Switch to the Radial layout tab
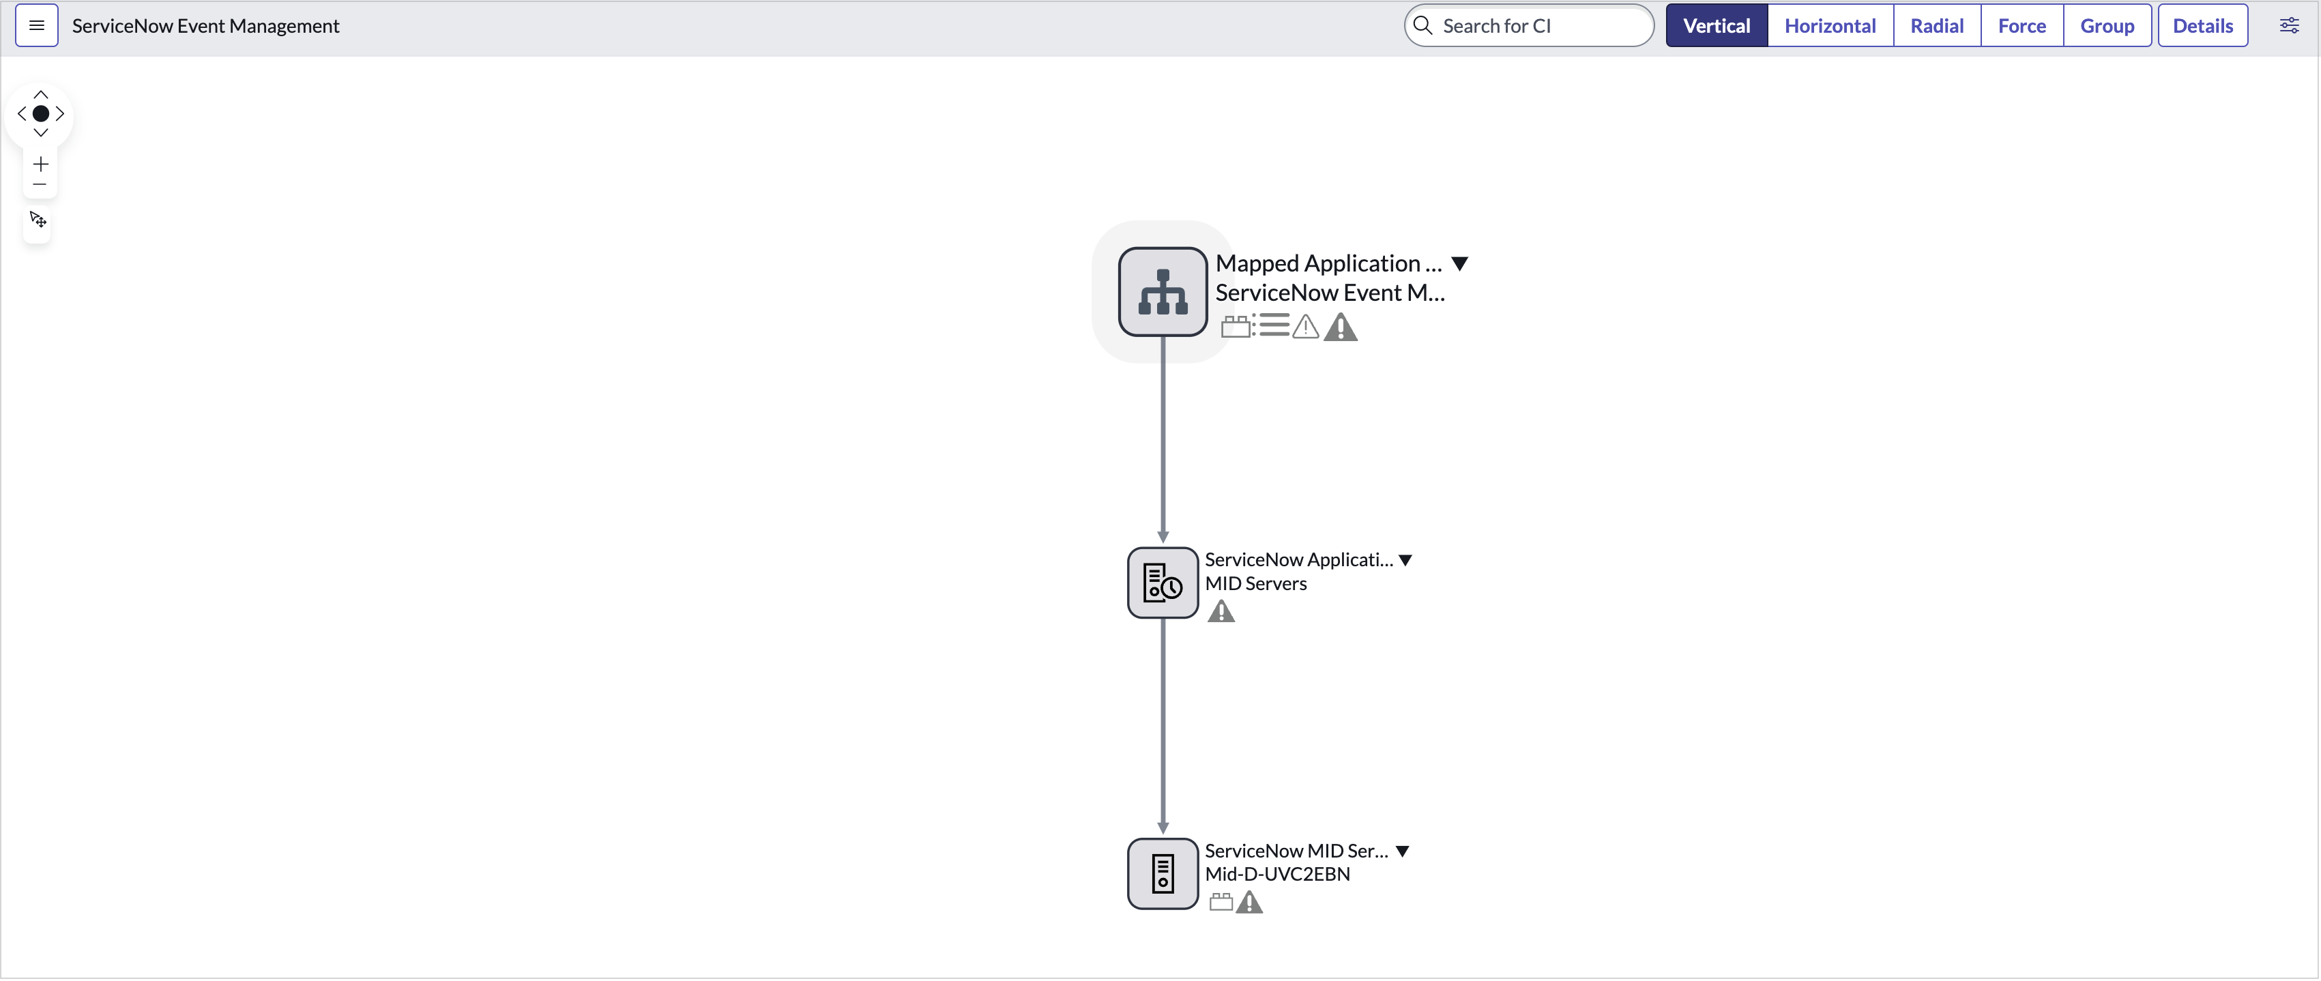 click(1936, 25)
